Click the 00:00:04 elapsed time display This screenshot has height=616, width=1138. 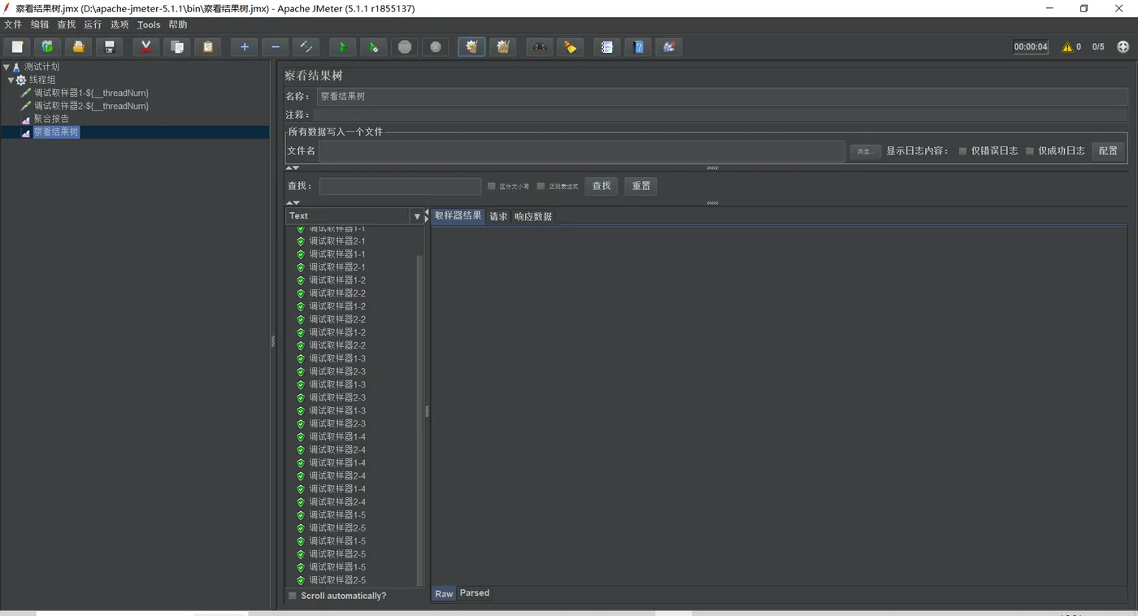click(x=1031, y=47)
